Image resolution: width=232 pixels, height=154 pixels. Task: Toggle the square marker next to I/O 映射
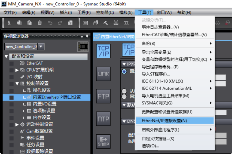(x=11, y=77)
